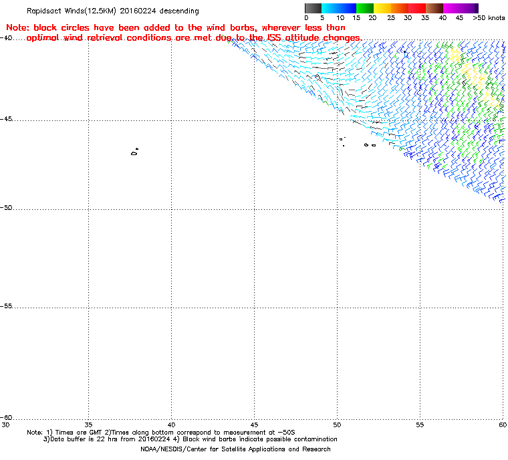Click the red 'optimal wind retrieval conditions' line
This screenshot has width=508, height=460.
tap(194, 38)
